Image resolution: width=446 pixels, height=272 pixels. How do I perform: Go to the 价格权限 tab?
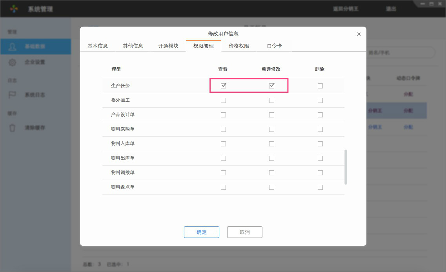[238, 46]
